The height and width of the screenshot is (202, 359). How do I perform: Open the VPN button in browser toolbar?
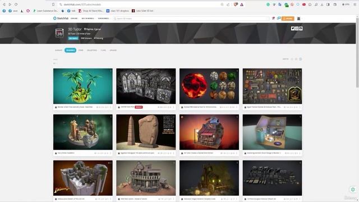[346, 4]
